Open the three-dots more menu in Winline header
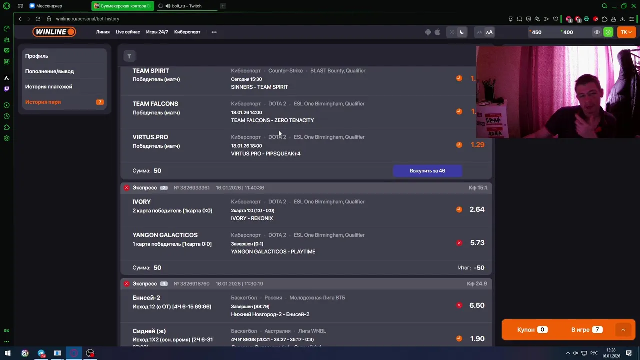 coord(214,32)
